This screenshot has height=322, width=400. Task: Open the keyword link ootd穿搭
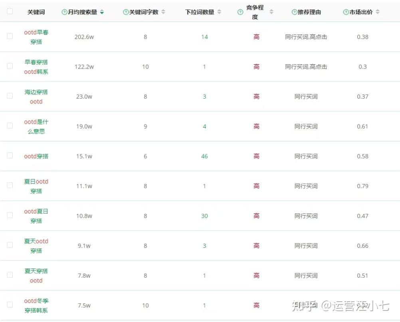[x=36, y=156]
